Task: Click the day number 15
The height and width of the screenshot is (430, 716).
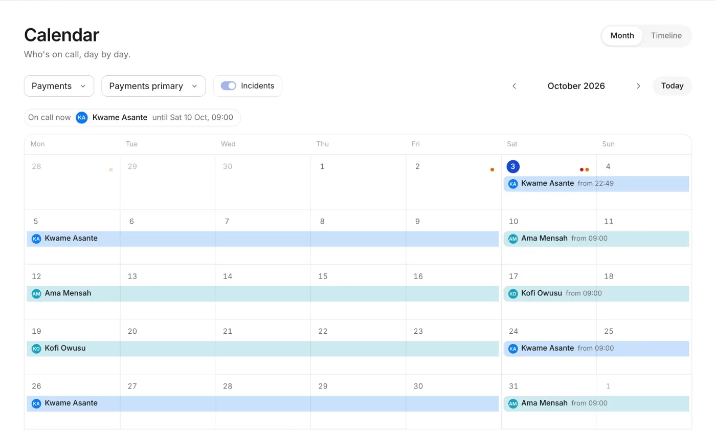Action: coord(323,276)
